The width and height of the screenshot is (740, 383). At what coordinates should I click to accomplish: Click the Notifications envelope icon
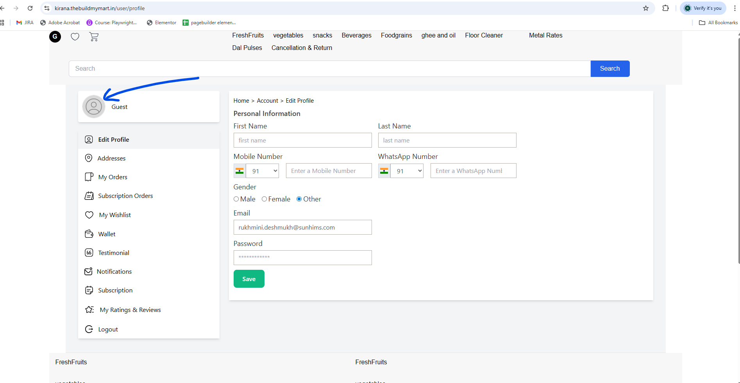click(89, 271)
